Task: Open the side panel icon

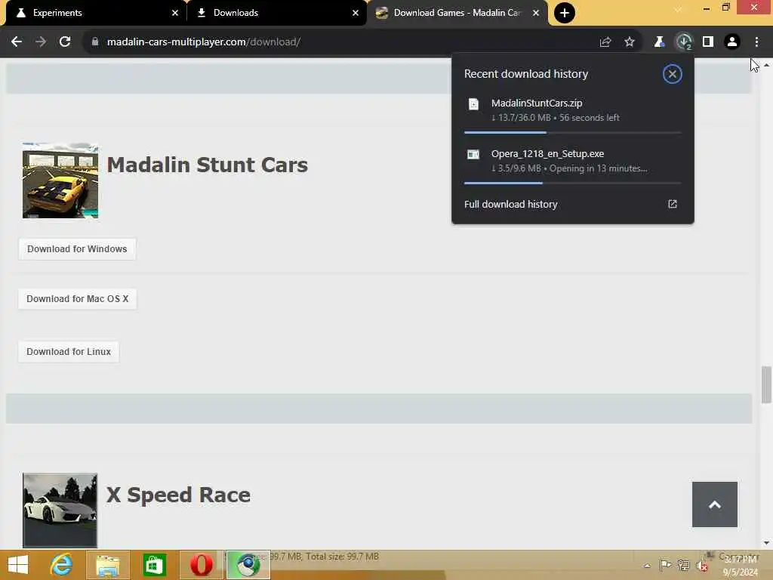Action: [x=708, y=42]
